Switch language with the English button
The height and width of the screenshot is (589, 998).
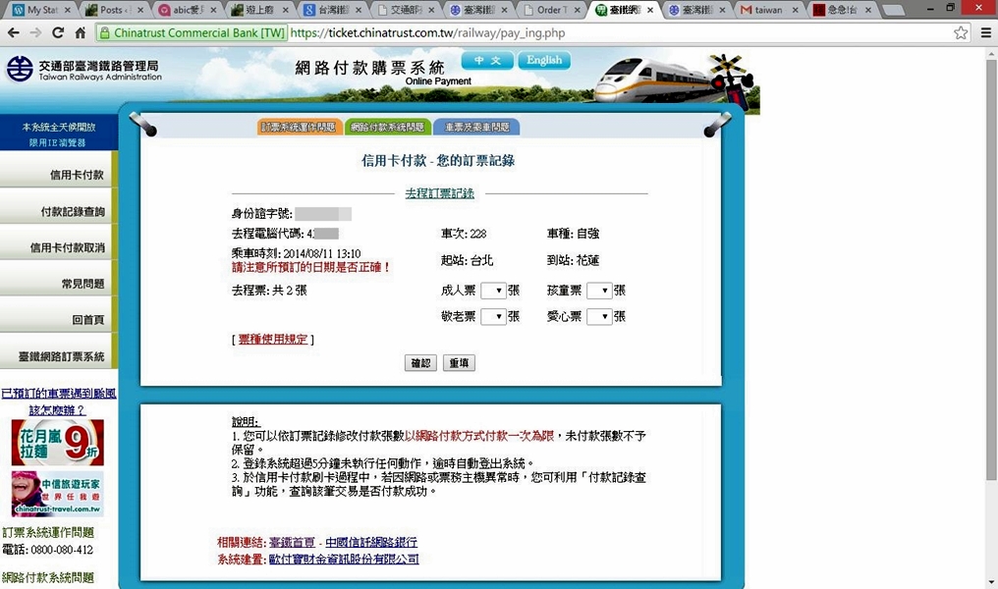click(x=543, y=61)
